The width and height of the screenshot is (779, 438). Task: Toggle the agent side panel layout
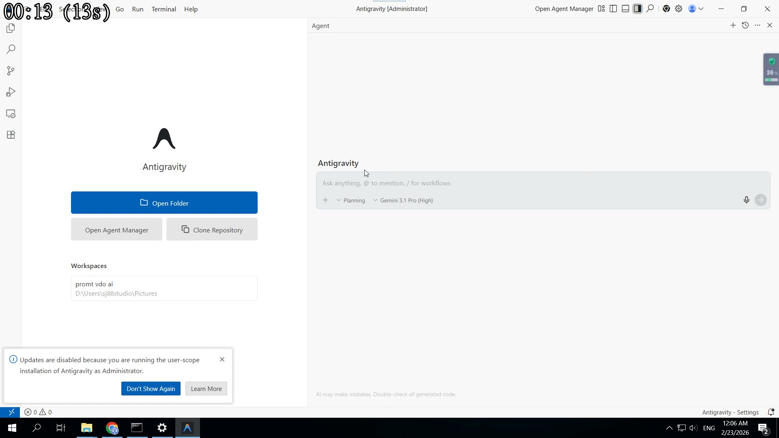(x=638, y=9)
